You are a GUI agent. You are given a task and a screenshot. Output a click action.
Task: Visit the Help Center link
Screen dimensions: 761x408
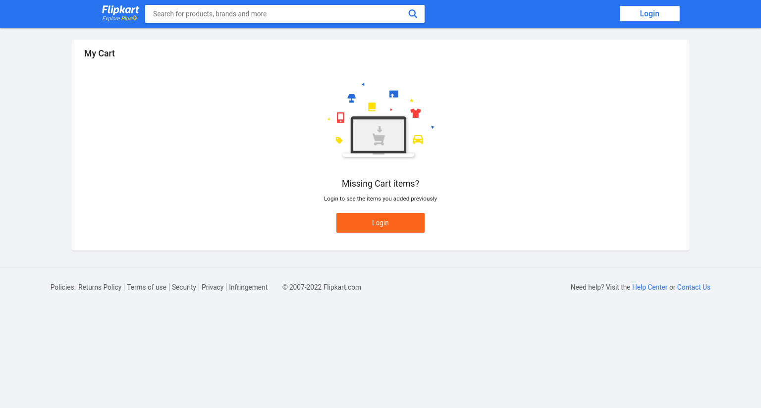coord(650,287)
